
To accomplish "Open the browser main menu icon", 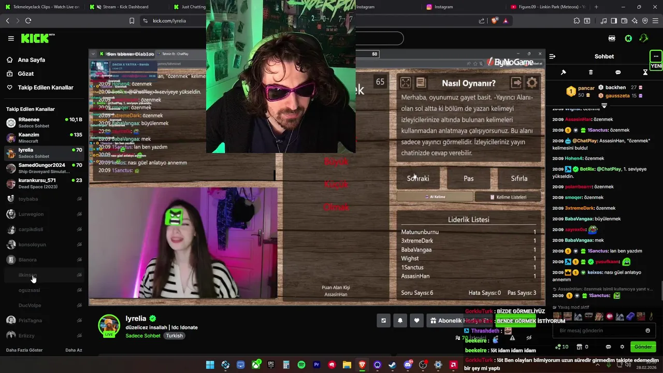I will pyautogui.click(x=655, y=21).
